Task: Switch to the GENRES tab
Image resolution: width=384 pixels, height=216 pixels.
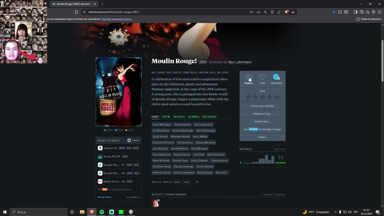Action: pyautogui.click(x=193, y=117)
